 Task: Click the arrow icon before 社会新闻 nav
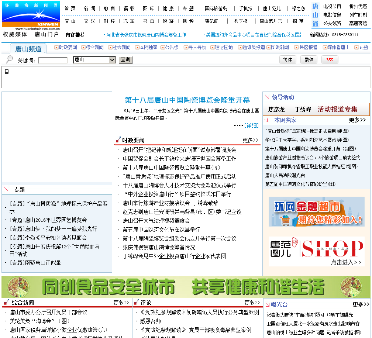coord(110,48)
